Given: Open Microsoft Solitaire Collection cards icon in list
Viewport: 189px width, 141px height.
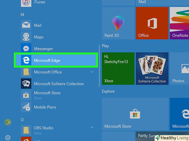Looking at the screenshot, I should coord(26,83).
